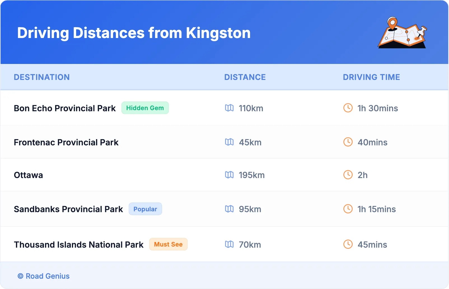449x289 pixels.
Task: Select Frontenac Provincial Park destination
Action: click(x=66, y=142)
